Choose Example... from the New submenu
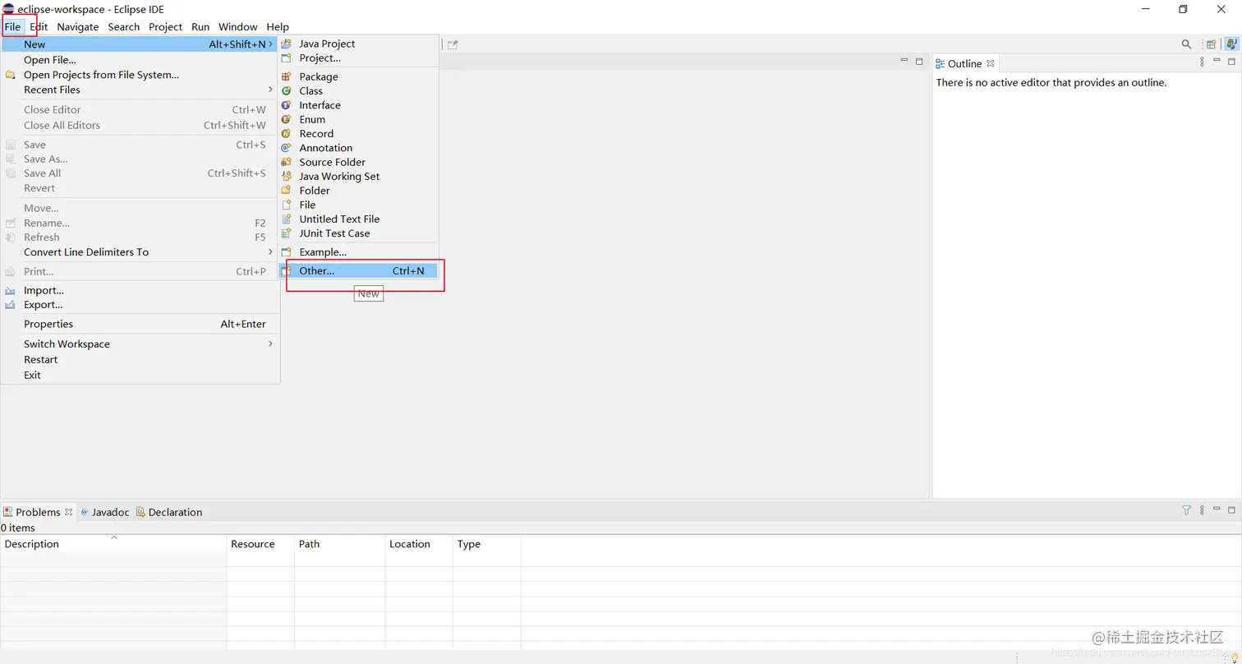The width and height of the screenshot is (1242, 664). (358, 251)
